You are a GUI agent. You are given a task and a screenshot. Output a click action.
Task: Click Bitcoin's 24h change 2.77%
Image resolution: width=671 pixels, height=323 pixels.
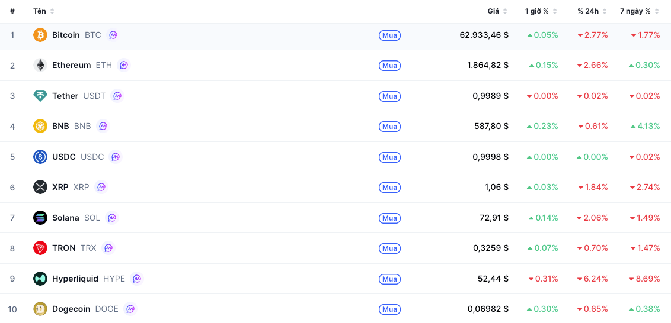pos(593,35)
